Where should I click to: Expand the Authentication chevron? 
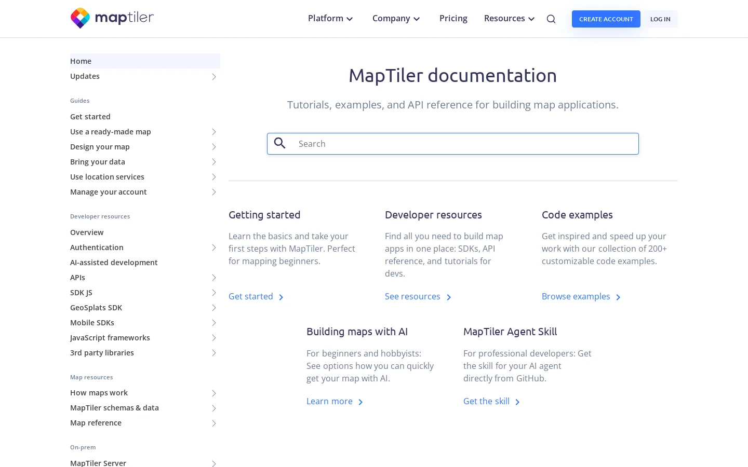tap(214, 248)
